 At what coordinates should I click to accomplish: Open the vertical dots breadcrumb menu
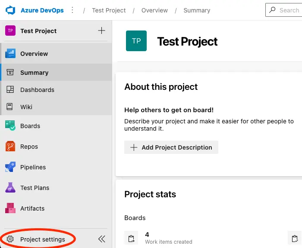tap(72, 10)
